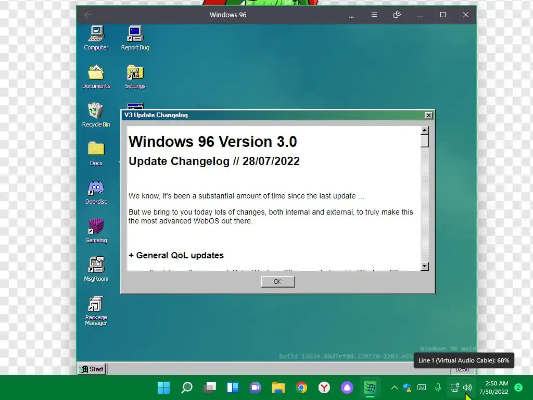Viewport: 533px width, 400px height.
Task: Open the Report Bug shortcut
Action: (x=135, y=38)
